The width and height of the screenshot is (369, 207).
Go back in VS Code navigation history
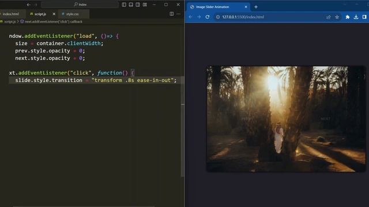28,5
